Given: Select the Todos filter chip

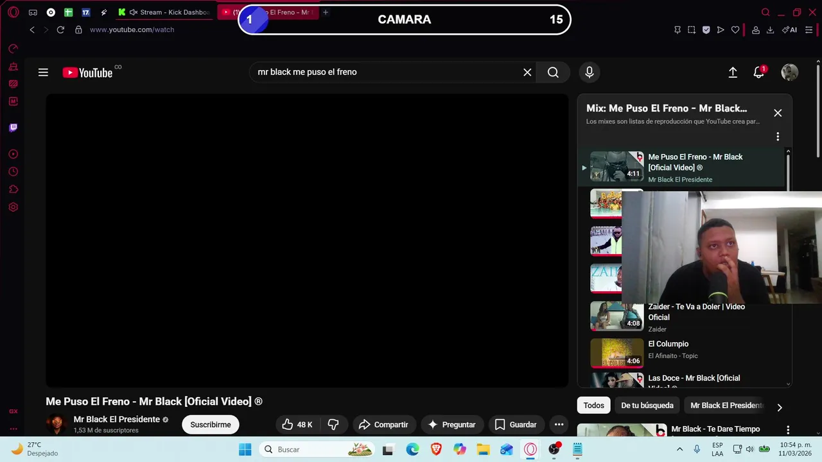Looking at the screenshot, I should click(x=594, y=406).
